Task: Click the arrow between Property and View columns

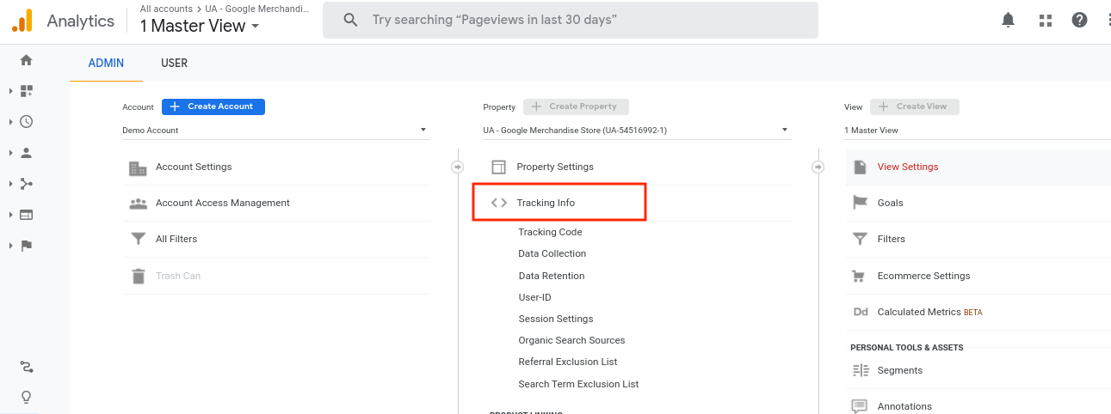Action: (x=818, y=167)
